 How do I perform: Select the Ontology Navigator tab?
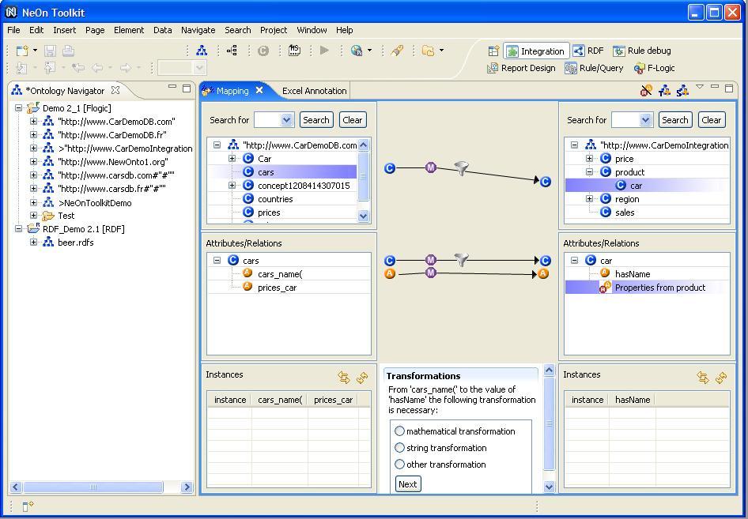[65, 91]
